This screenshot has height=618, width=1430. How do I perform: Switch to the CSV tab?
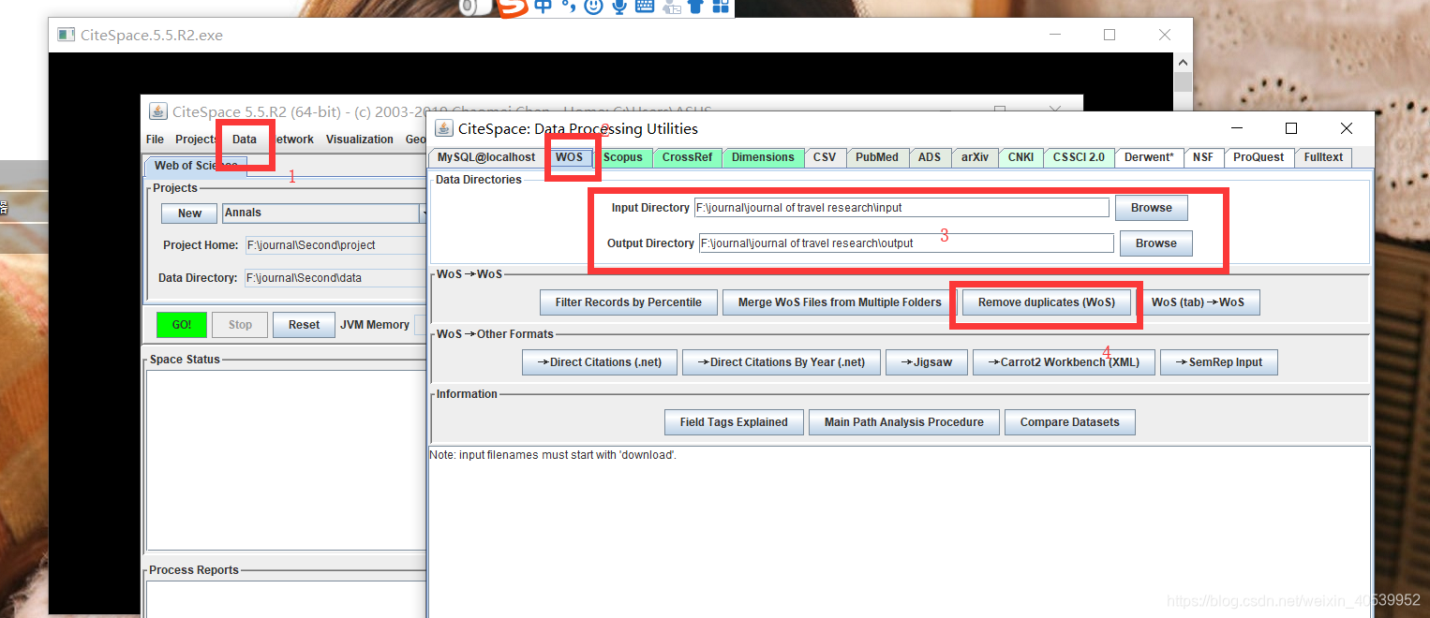[825, 157]
